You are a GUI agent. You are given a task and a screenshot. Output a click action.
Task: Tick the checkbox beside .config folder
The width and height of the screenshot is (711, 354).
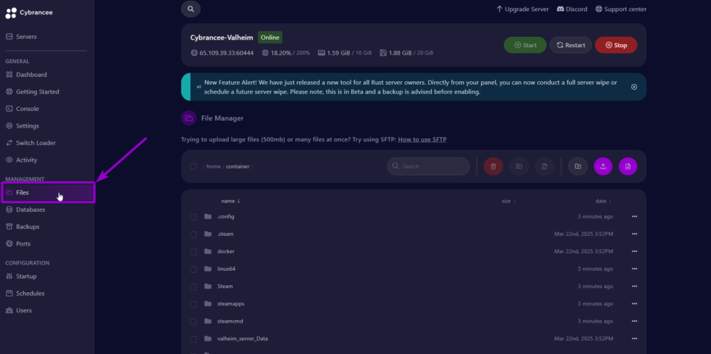click(194, 217)
